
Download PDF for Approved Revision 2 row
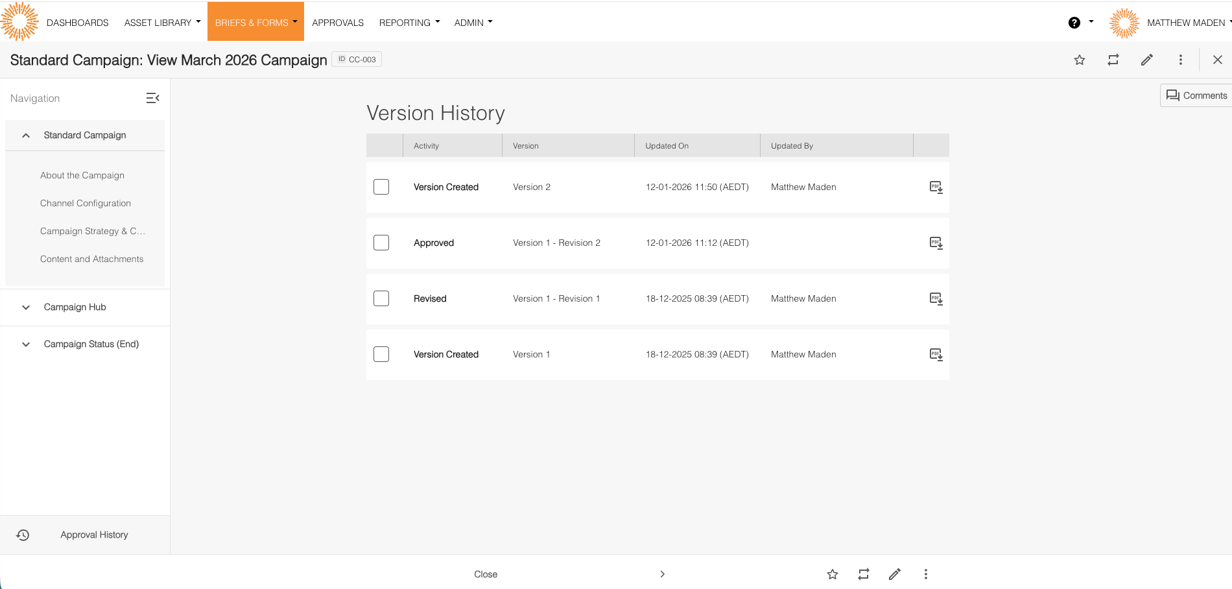tap(936, 243)
